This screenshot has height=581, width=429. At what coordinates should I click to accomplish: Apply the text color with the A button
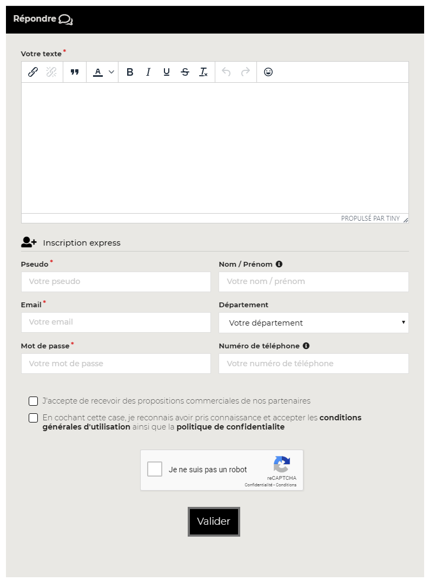98,72
